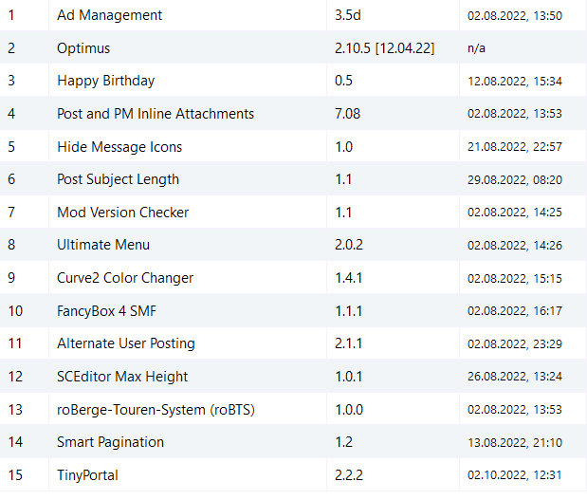
Task: Select the 'Post Subject Length' entry
Action: [118, 179]
